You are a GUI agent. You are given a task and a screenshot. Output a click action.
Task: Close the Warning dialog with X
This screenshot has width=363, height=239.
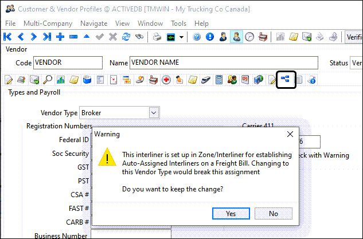(290, 134)
